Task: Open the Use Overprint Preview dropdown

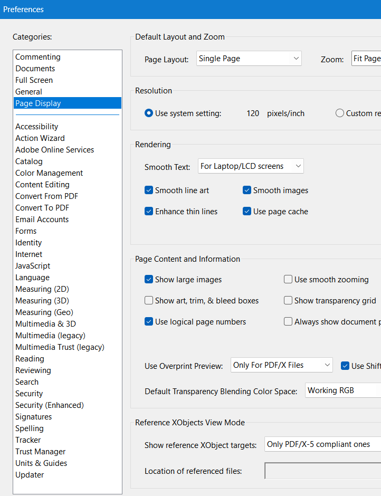Action: click(x=281, y=365)
